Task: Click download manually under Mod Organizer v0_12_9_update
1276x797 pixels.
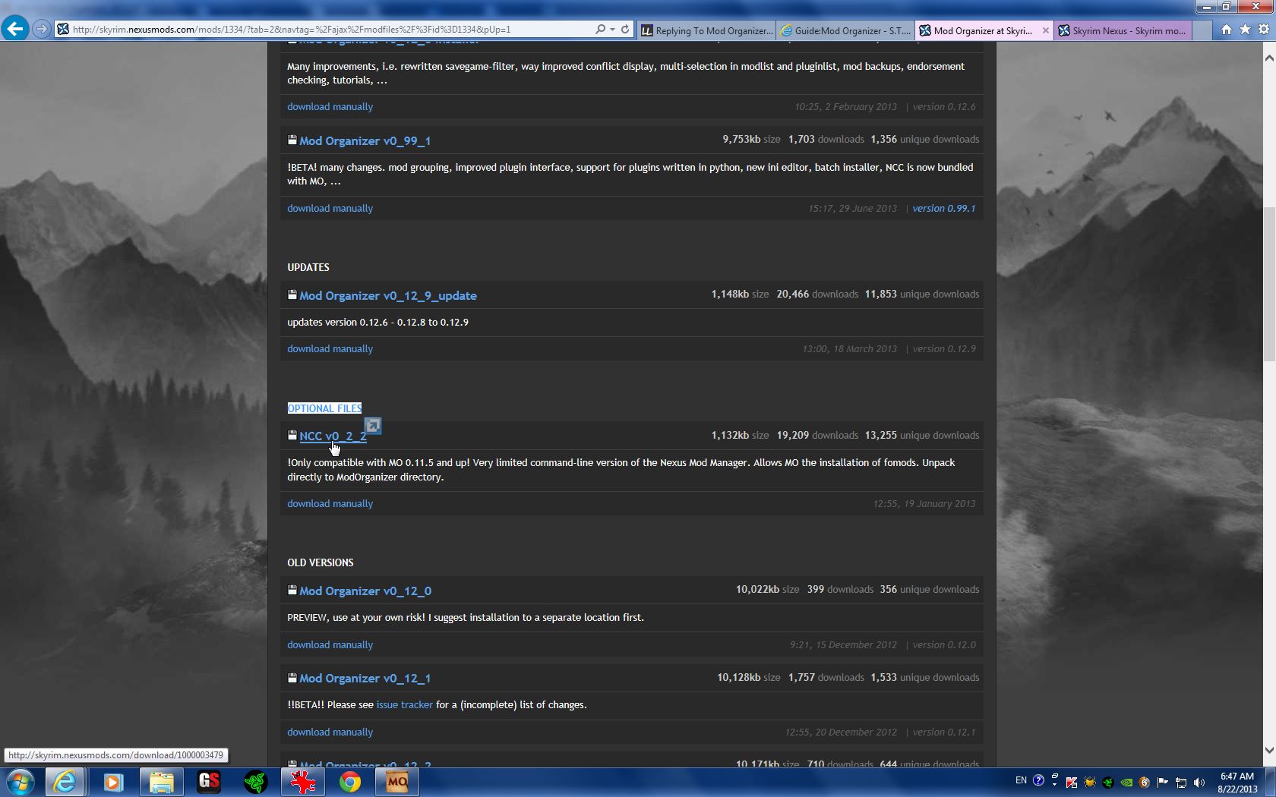Action: click(x=330, y=349)
